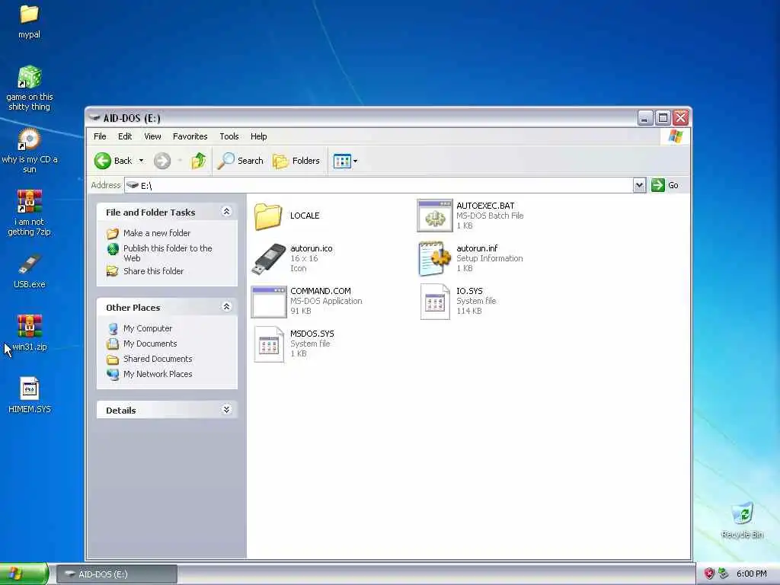Collapse the Other Places panel

226,306
